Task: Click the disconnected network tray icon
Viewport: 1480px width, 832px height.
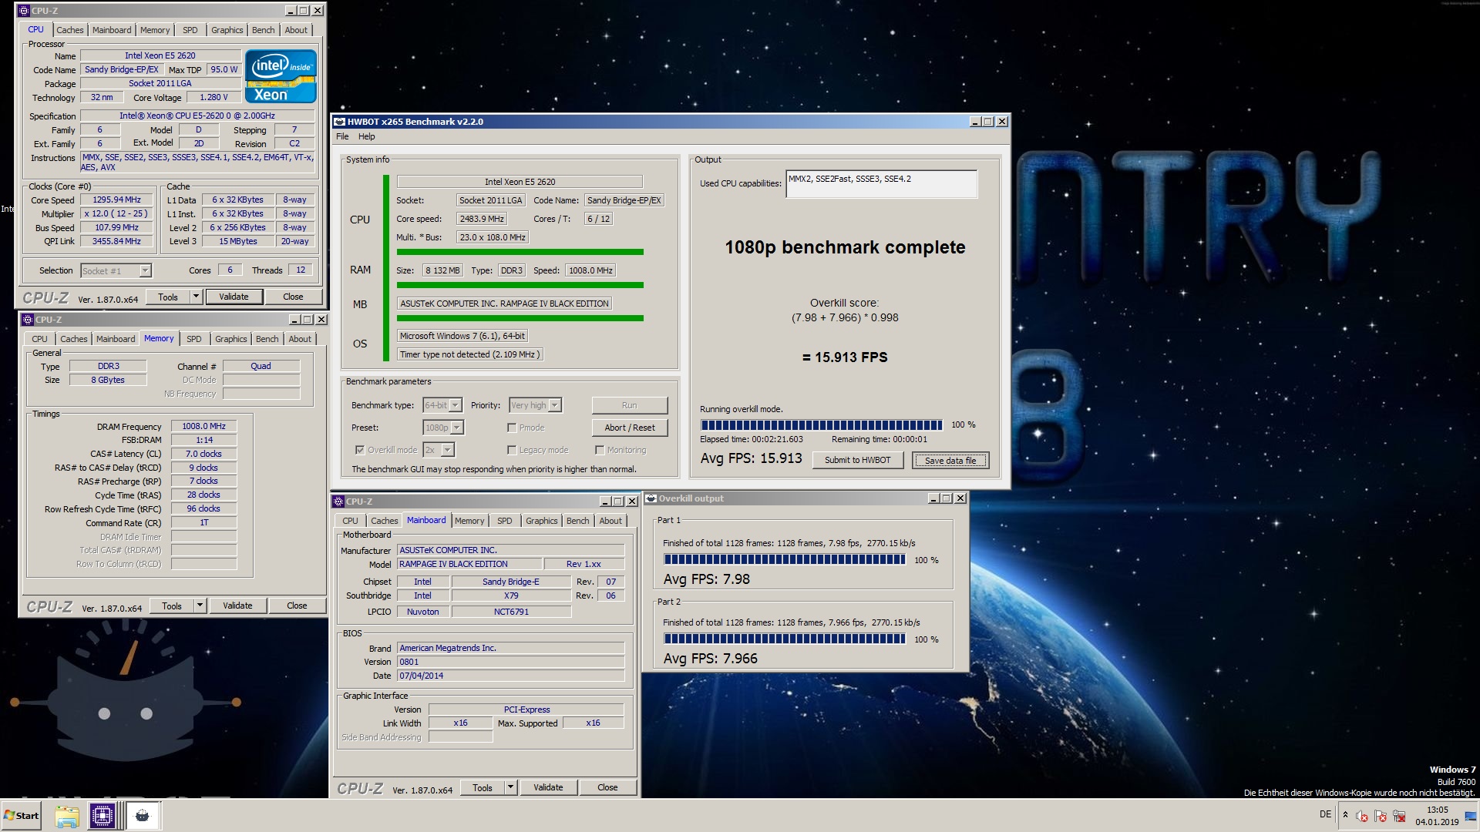Action: (x=1399, y=817)
